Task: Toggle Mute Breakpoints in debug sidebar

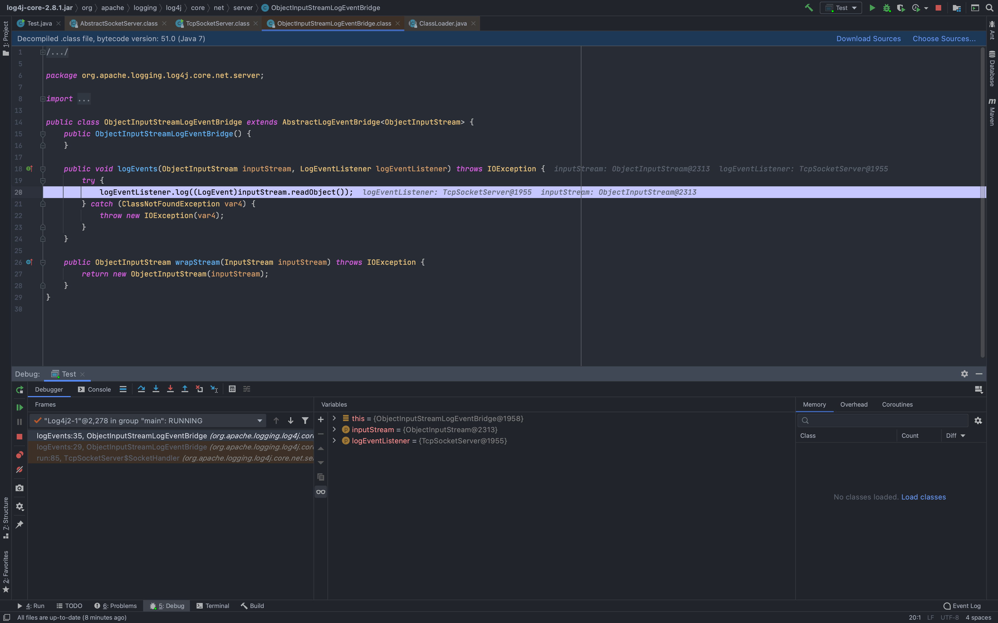Action: tap(19, 470)
